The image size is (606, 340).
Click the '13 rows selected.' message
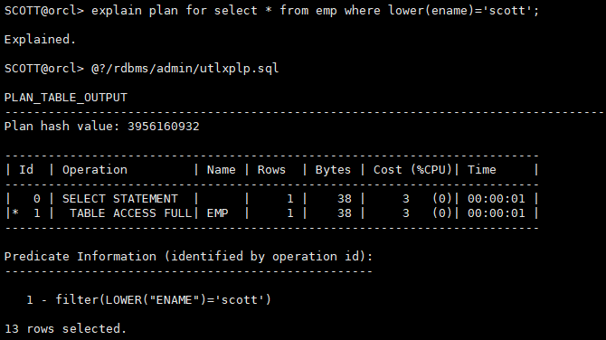[x=65, y=329]
